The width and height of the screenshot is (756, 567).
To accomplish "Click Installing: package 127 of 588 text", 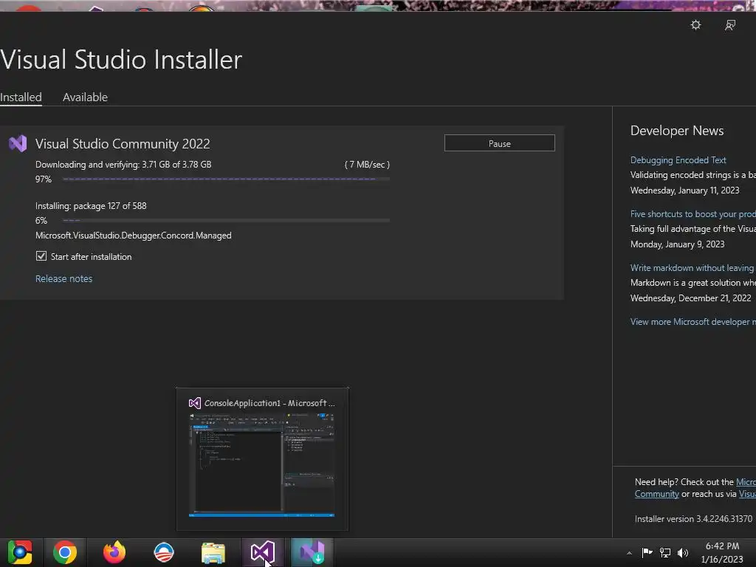I will pyautogui.click(x=91, y=206).
